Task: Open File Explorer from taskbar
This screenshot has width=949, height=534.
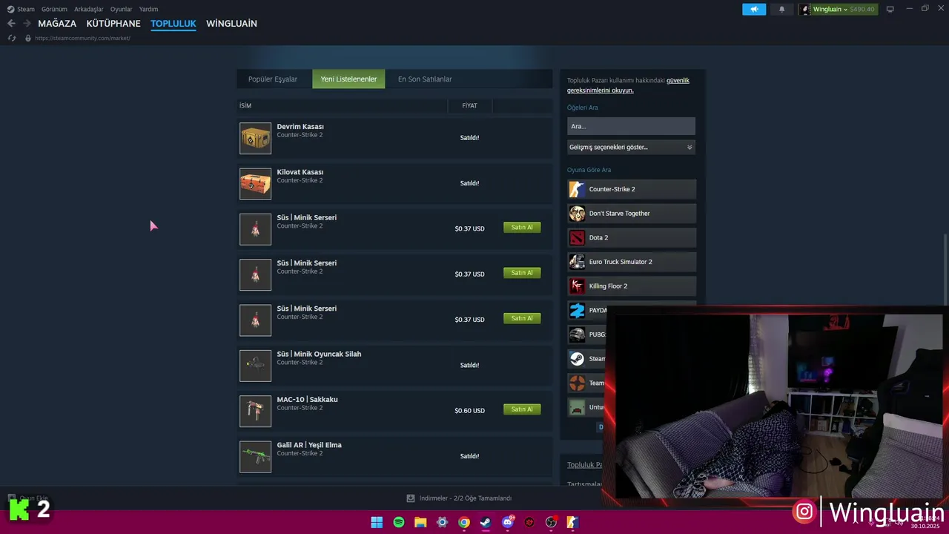Action: (420, 522)
